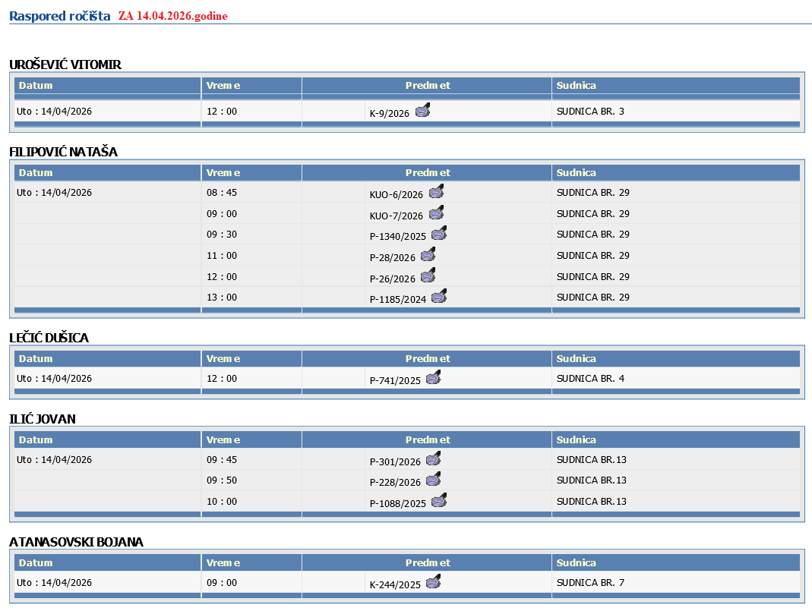Click the icon beside P-1088/2025

[439, 501]
